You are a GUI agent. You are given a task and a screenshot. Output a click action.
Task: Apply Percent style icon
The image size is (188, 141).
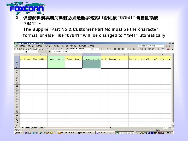tap(134, 49)
